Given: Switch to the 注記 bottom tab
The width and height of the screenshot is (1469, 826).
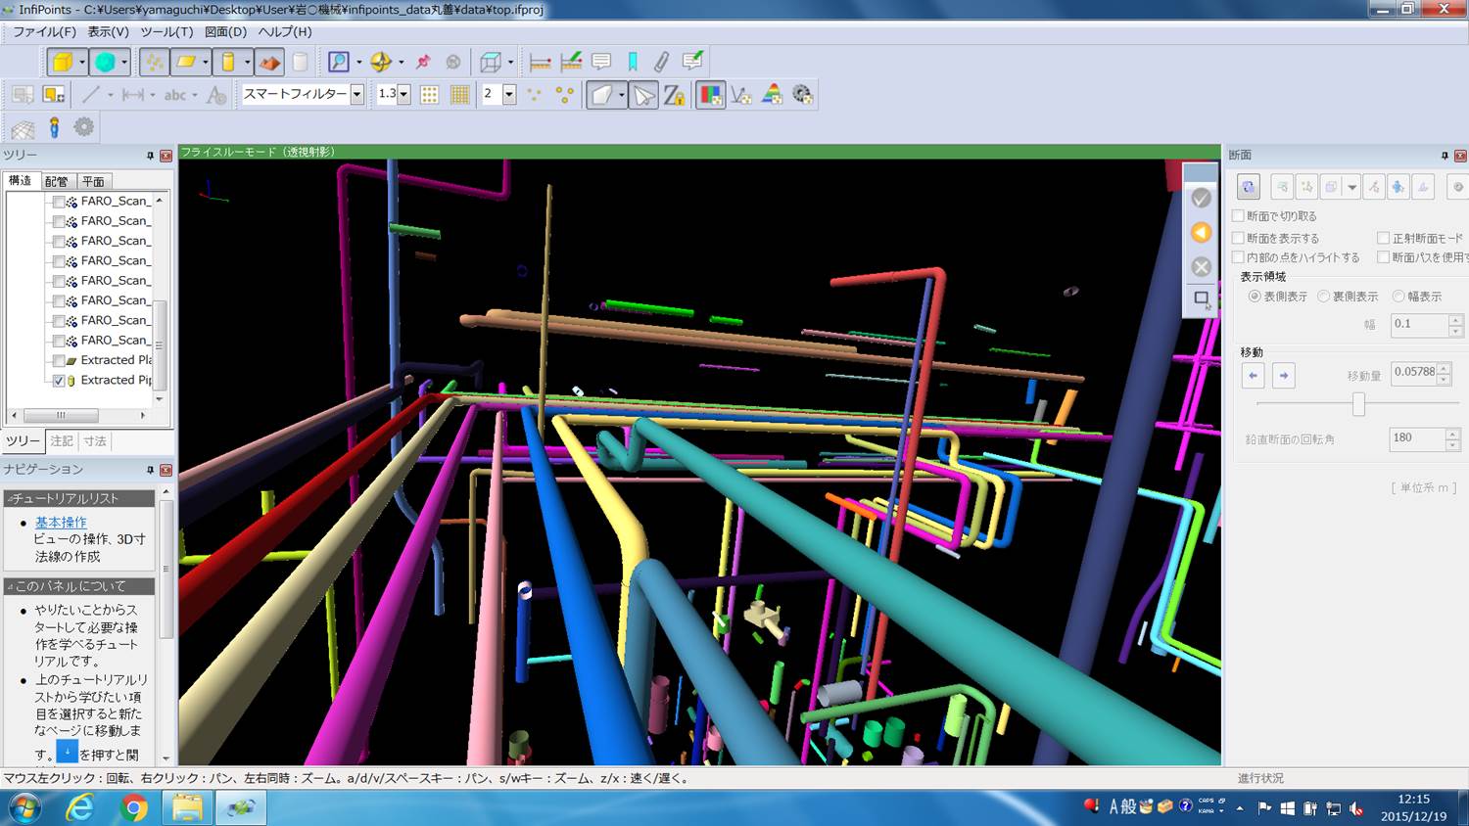Looking at the screenshot, I should pyautogui.click(x=62, y=441).
